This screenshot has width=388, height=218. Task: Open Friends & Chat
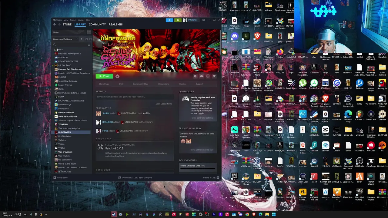pyautogui.click(x=211, y=178)
